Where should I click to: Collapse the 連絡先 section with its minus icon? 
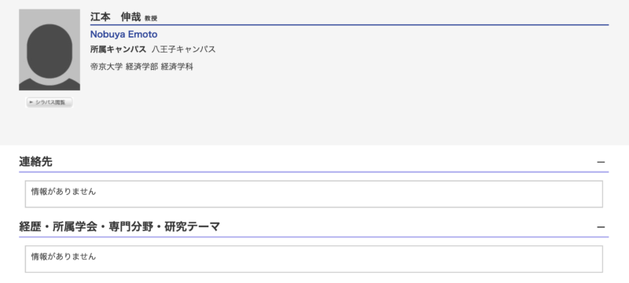[x=601, y=163]
